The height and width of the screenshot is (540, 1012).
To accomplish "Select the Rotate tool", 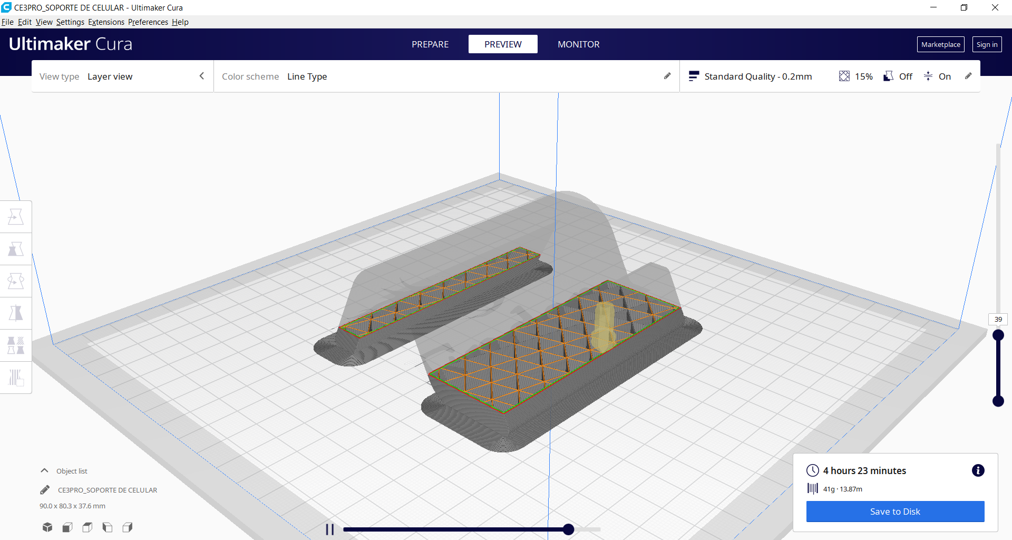I will tap(15, 281).
